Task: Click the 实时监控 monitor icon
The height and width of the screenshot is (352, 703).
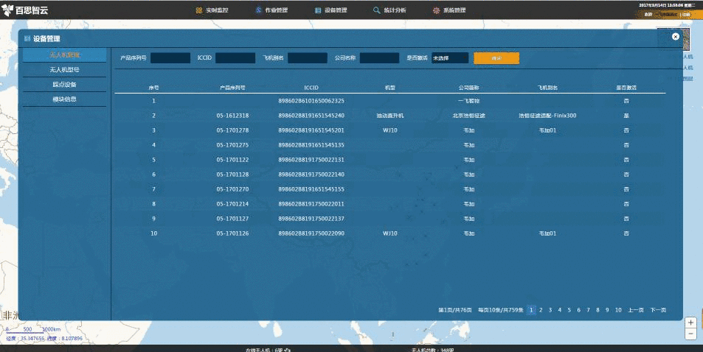Action: (x=199, y=10)
